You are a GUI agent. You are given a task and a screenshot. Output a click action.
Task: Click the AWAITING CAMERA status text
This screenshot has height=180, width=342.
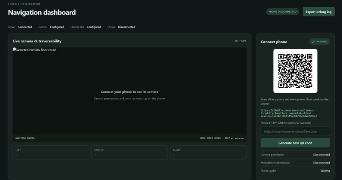click(x=25, y=138)
